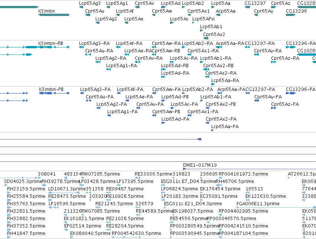The image size is (316, 239).
Task: Click the RE33036.5prime EST label
Action: 154,174
